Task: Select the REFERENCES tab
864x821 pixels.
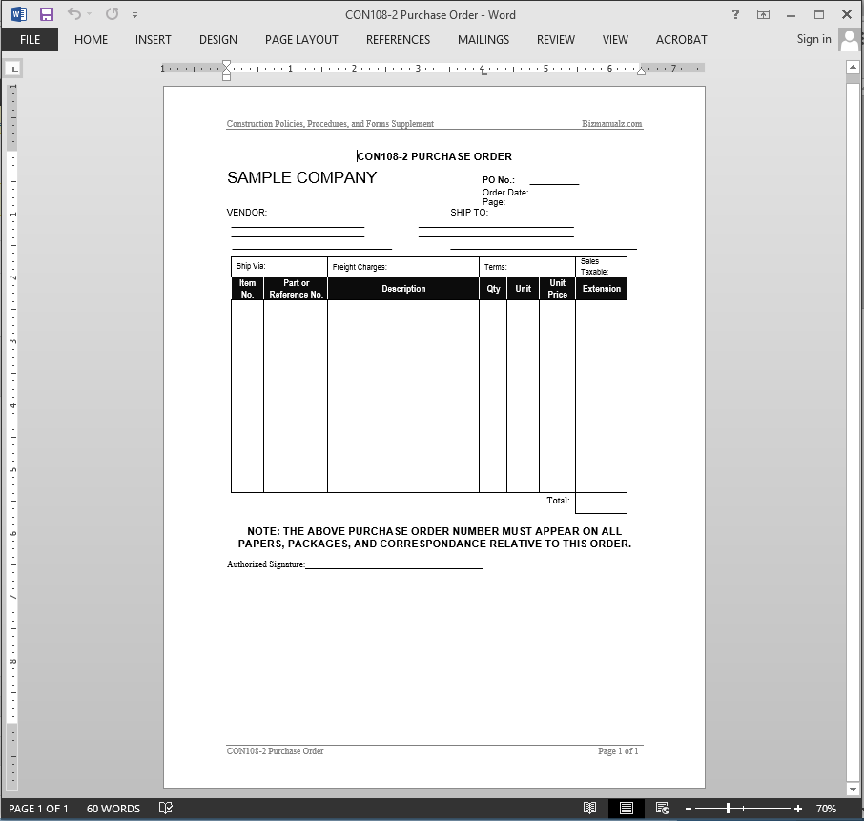Action: tap(398, 40)
